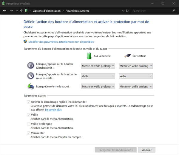Click the 'Paramètres d'arrêt' section heading
The height and width of the screenshot is (155, 179).
click(35, 96)
